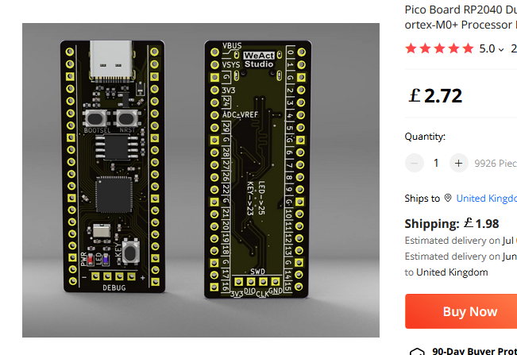Click the £2.72 price
The width and height of the screenshot is (517, 355).
[434, 96]
